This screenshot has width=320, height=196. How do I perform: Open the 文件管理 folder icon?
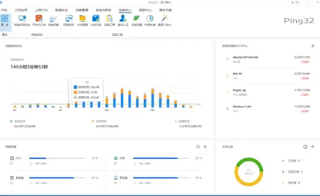83,19
